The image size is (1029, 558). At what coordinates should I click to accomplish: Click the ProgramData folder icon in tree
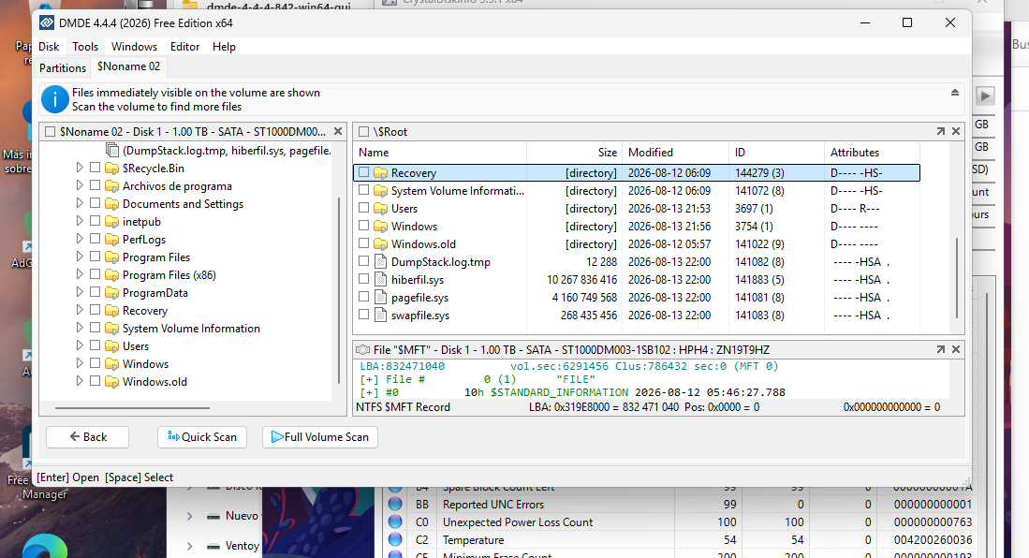pos(112,293)
